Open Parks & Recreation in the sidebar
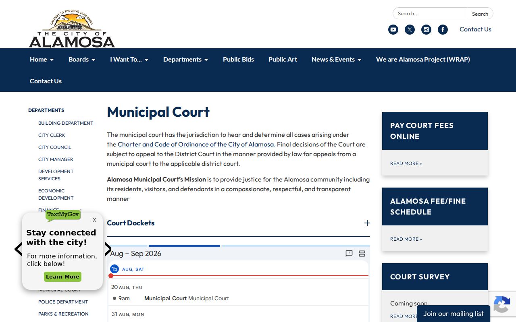Screen dimensions: 516x322 (x=63, y=314)
